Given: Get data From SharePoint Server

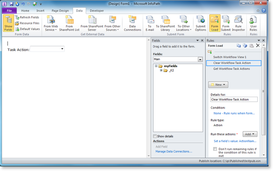Looking at the screenshot, I should coord(92,23).
